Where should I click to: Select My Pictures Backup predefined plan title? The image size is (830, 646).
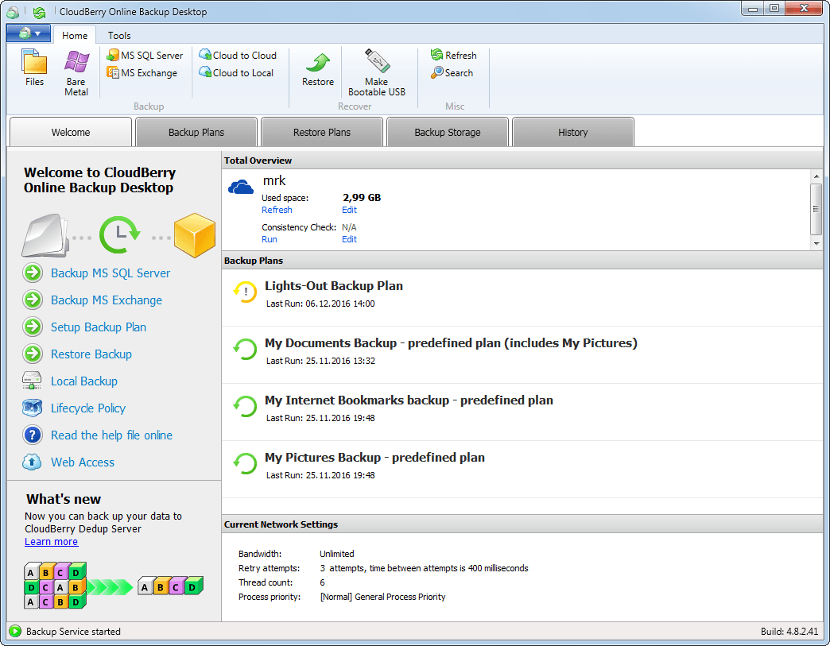click(374, 457)
